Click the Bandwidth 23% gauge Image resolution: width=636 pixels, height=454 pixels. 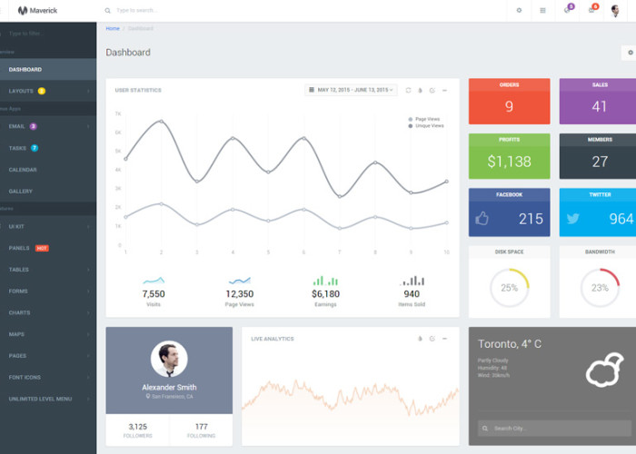coord(600,288)
